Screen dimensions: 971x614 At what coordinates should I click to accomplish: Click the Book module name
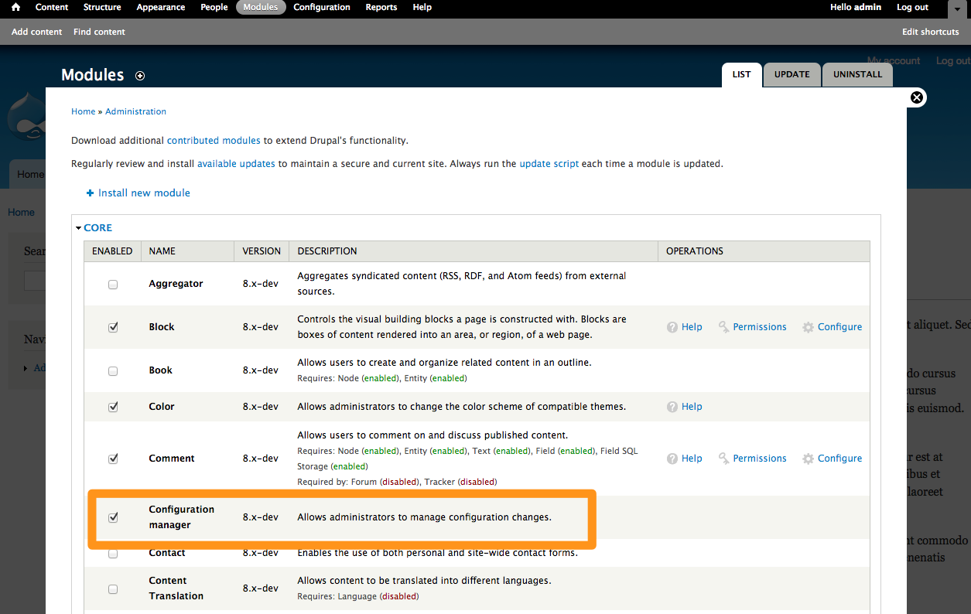(161, 370)
